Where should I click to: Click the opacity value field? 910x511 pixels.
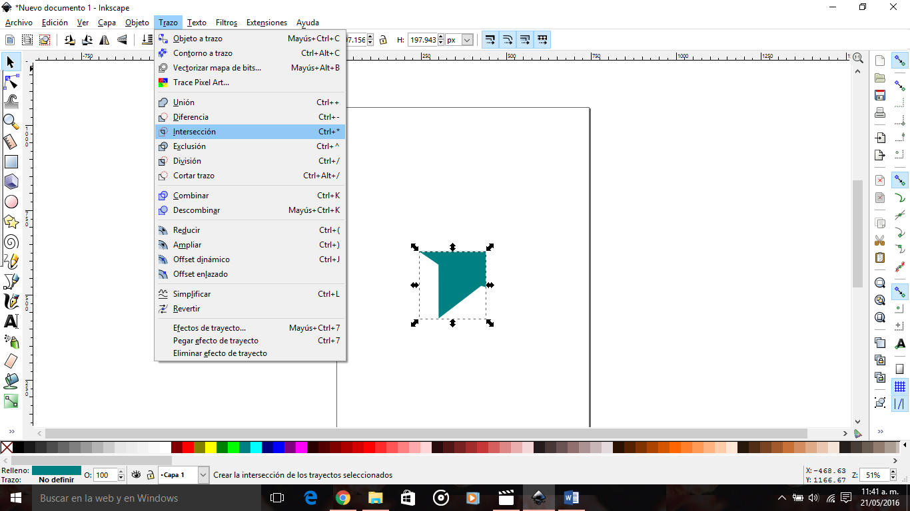coord(105,474)
